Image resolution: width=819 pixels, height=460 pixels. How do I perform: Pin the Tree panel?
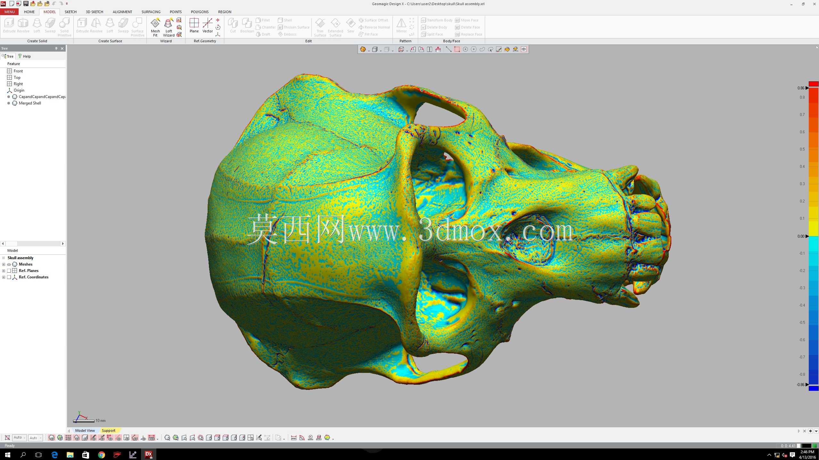(x=56, y=48)
